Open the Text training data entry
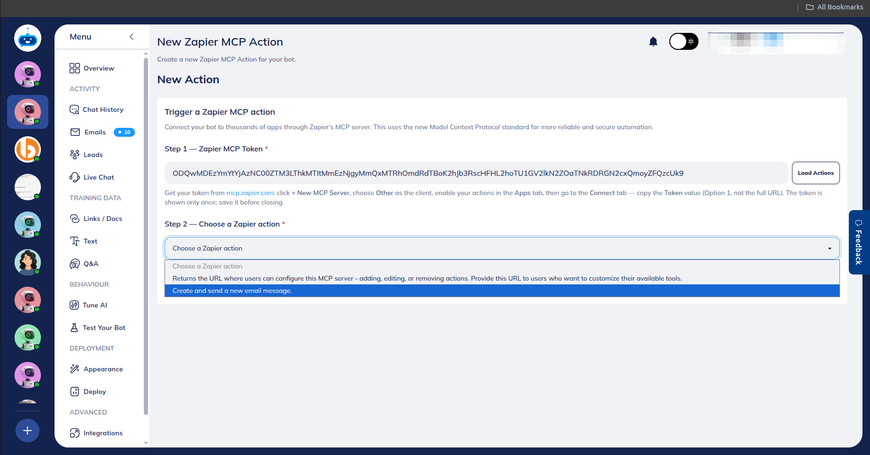This screenshot has height=455, width=870. [90, 241]
